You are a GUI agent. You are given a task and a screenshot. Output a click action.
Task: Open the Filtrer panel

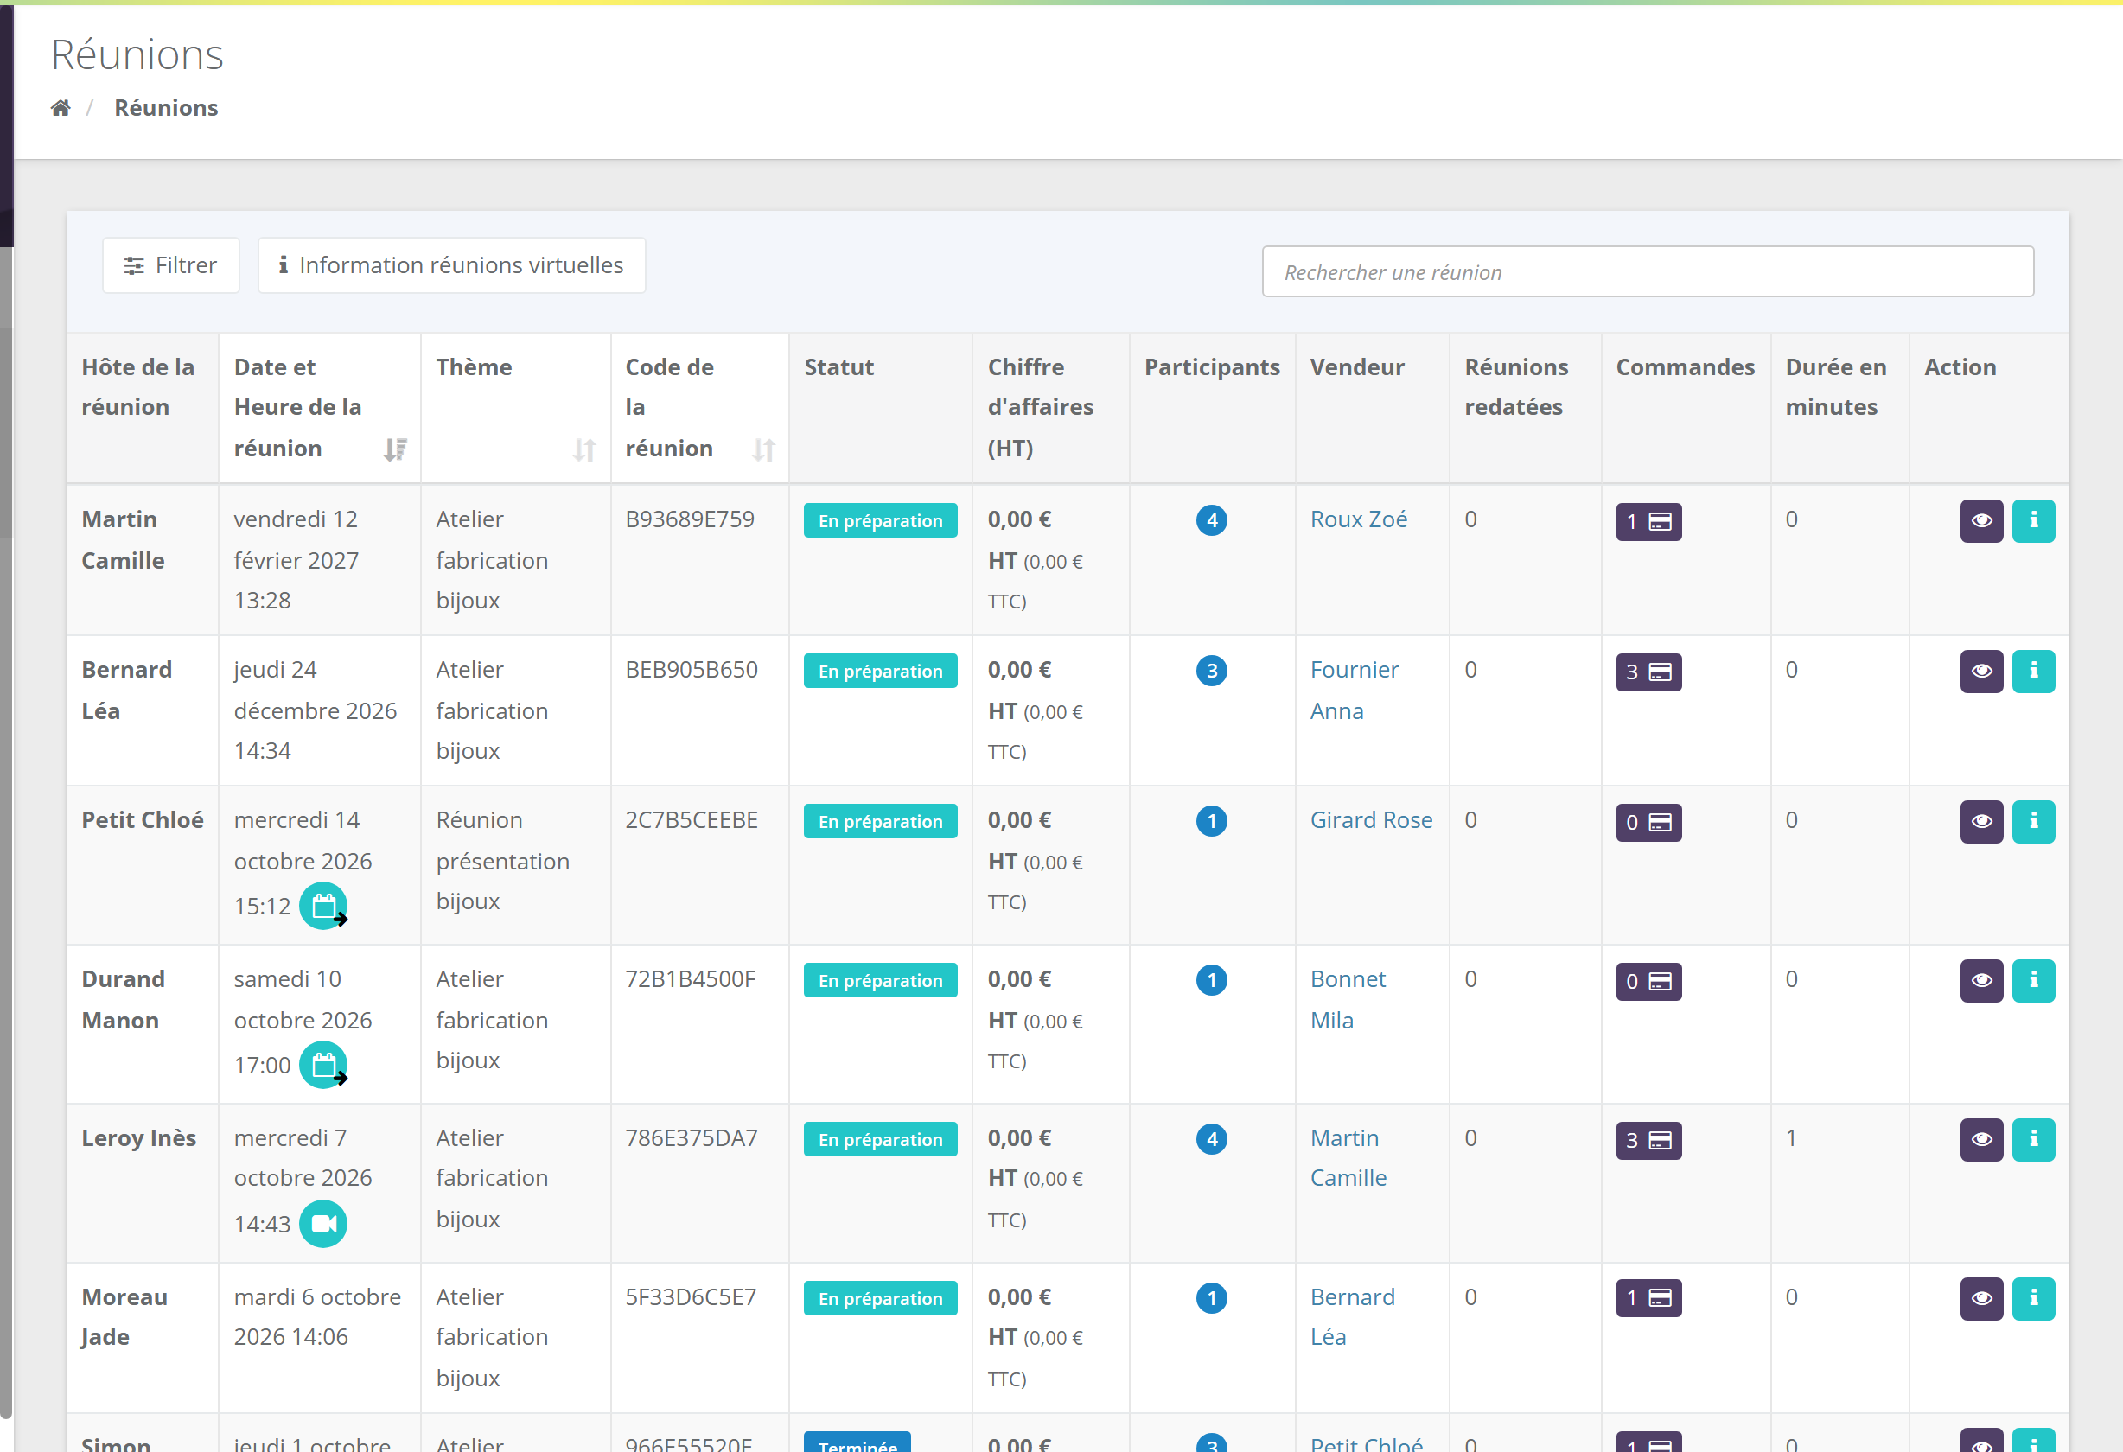[171, 264]
